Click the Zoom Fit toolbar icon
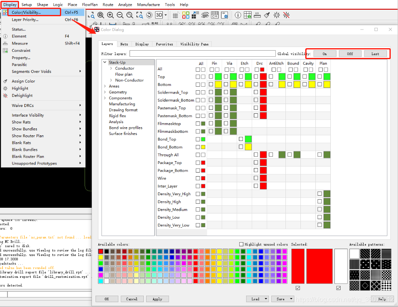The height and width of the screenshot is (307, 398). click(x=101, y=15)
